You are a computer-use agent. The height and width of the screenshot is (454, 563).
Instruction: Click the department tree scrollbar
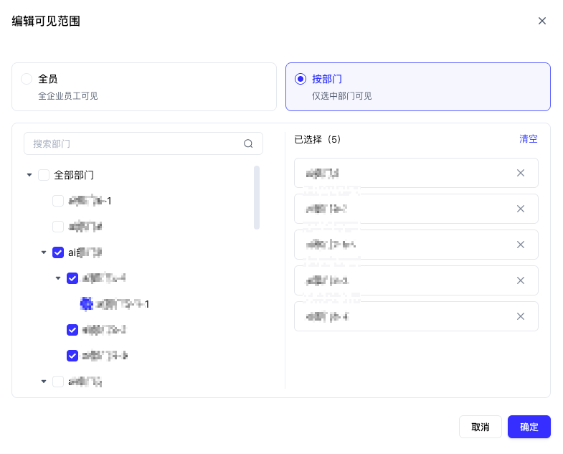coord(257,197)
